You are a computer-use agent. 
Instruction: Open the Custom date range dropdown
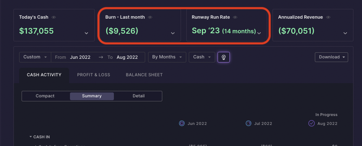point(35,57)
